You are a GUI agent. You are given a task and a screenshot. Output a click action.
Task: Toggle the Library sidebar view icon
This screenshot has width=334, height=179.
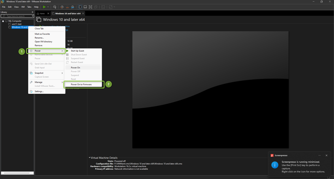80,7
